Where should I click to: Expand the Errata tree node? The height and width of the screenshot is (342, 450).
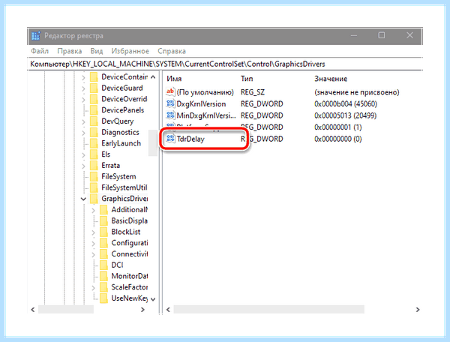pyautogui.click(x=83, y=166)
